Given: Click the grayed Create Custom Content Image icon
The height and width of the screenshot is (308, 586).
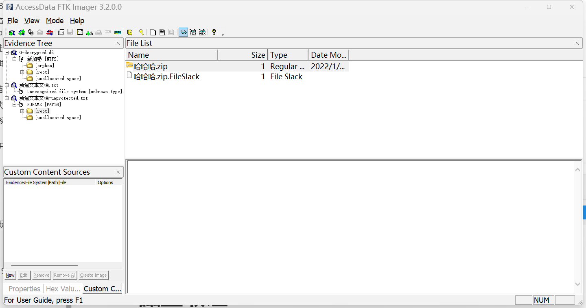Looking at the screenshot, I should [98, 33].
